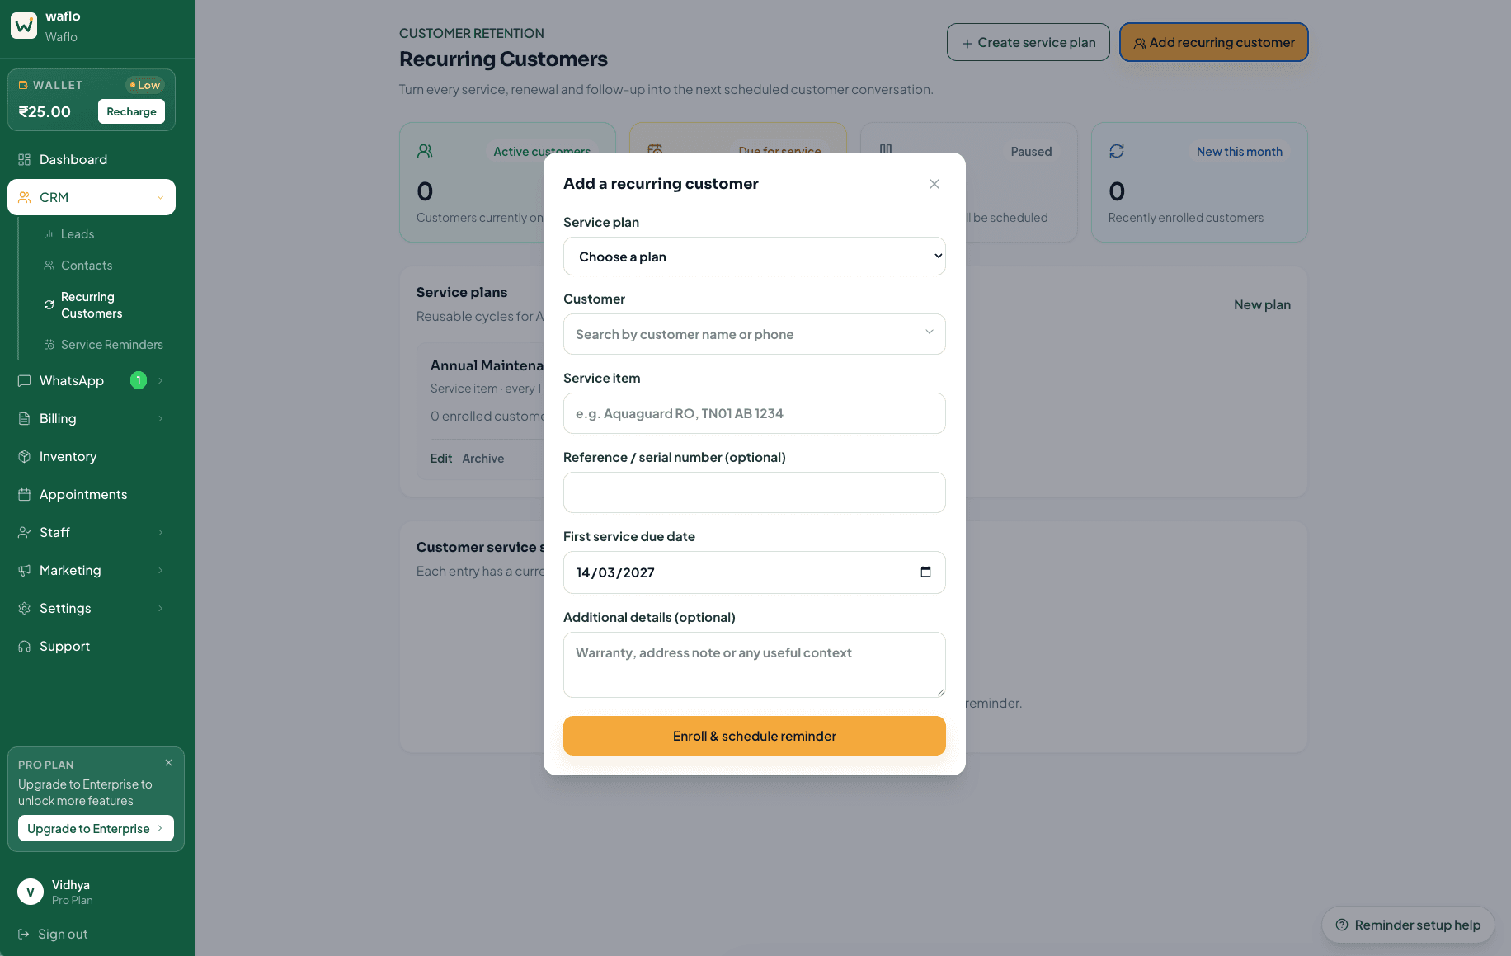Image resolution: width=1511 pixels, height=956 pixels.
Task: Click the New this month refresh icon
Action: point(1117,151)
